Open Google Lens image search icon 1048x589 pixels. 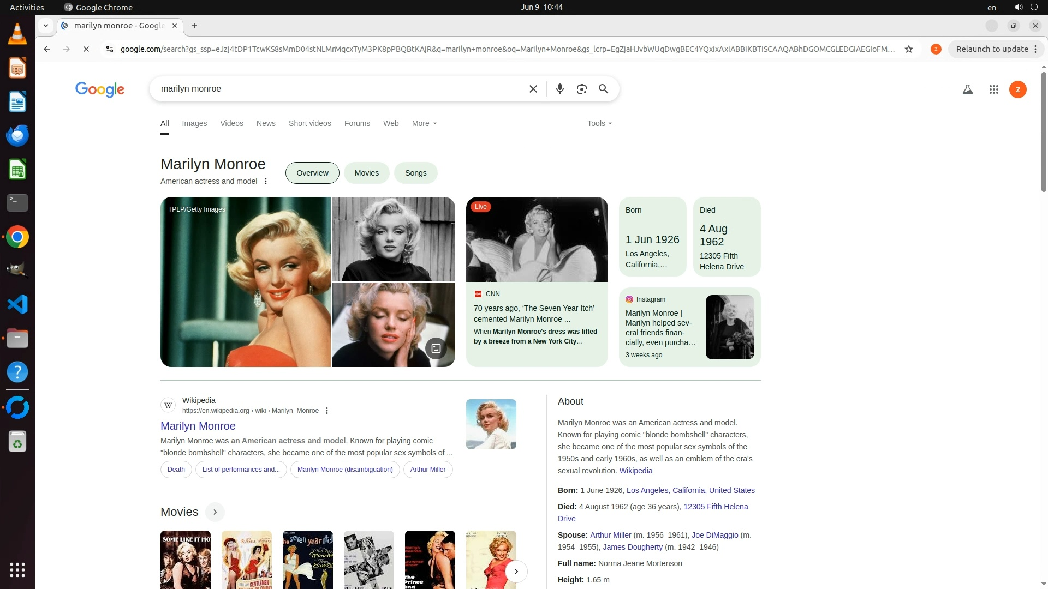click(x=581, y=89)
